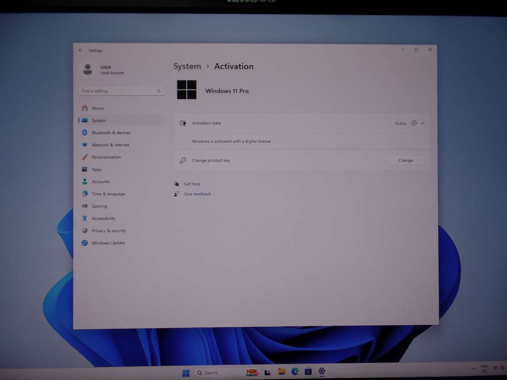Collapse the Activation state section

tap(422, 123)
